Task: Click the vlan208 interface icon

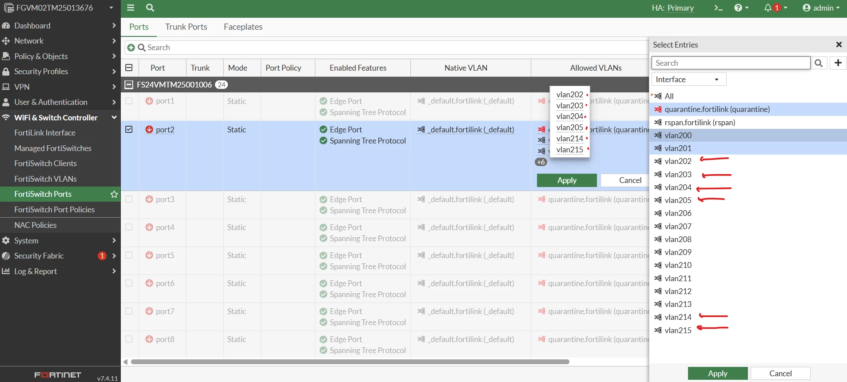Action: click(x=658, y=239)
